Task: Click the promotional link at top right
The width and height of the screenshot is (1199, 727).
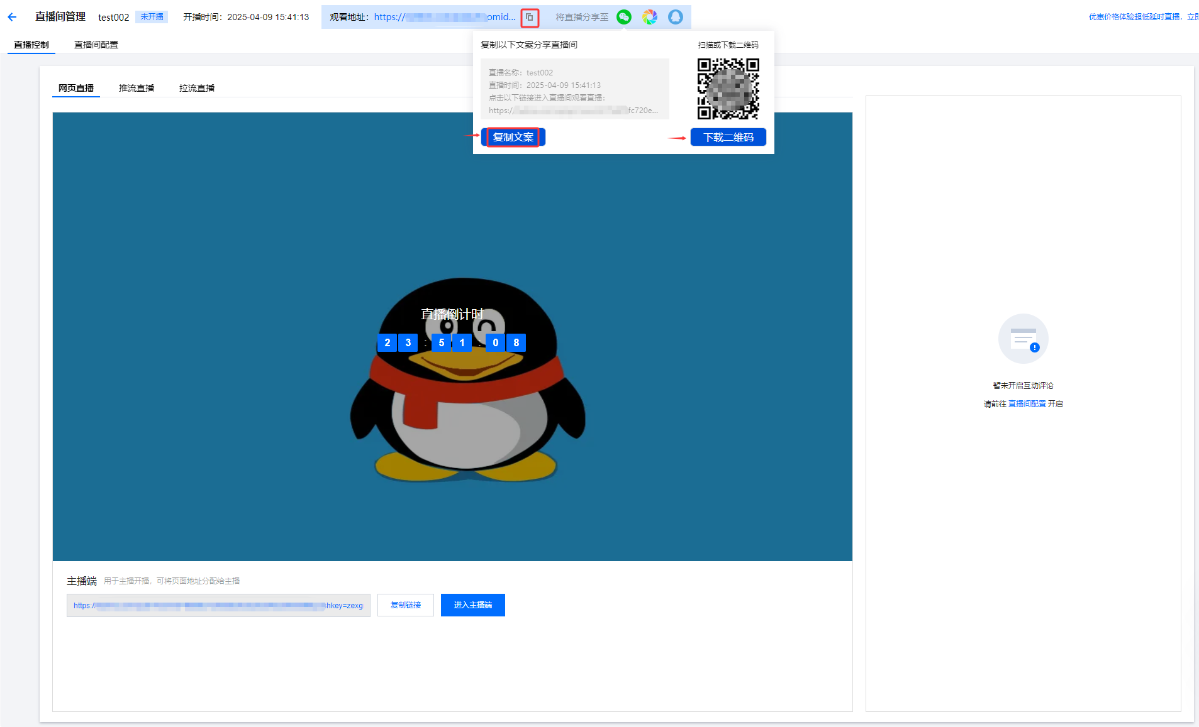Action: (1143, 17)
